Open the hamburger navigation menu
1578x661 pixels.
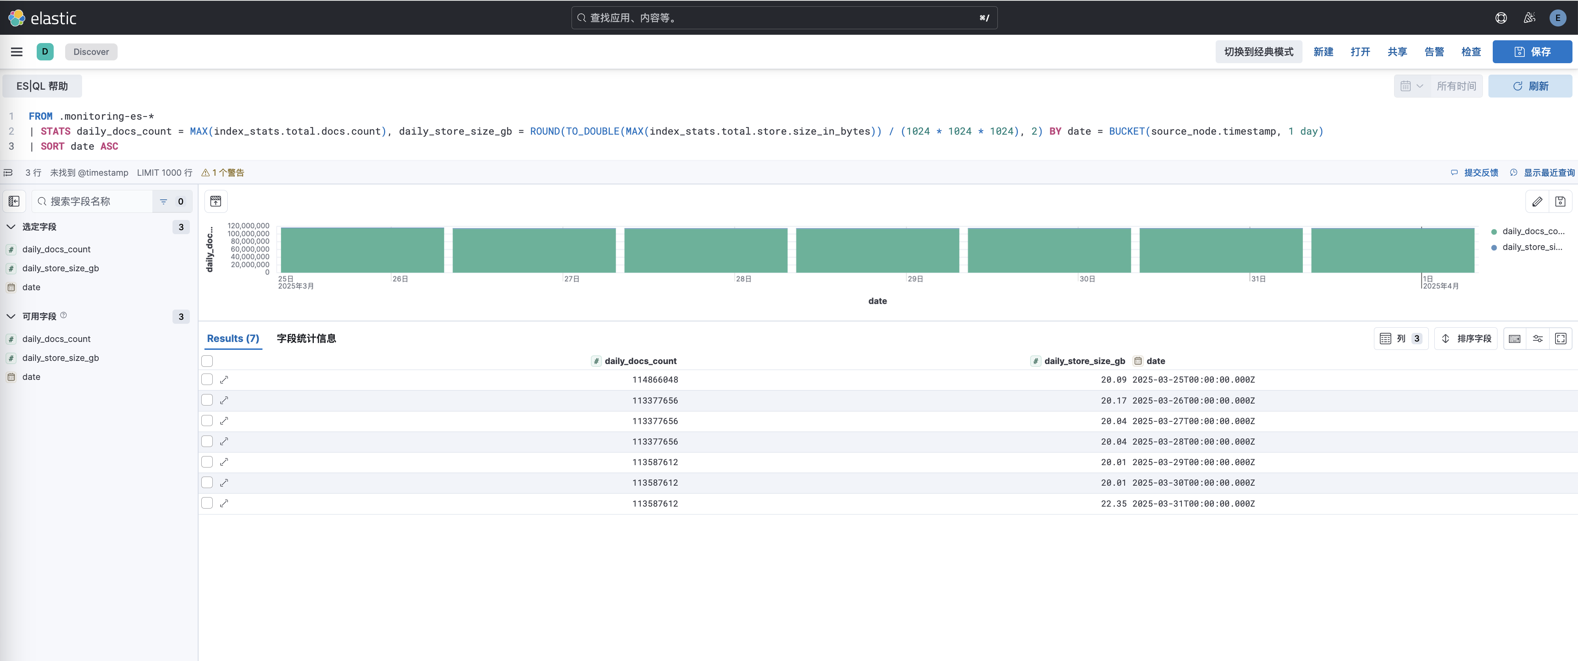pyautogui.click(x=17, y=52)
